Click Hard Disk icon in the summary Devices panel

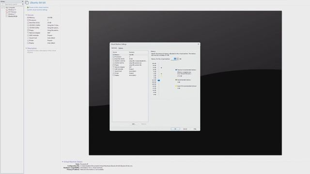tap(28, 23)
